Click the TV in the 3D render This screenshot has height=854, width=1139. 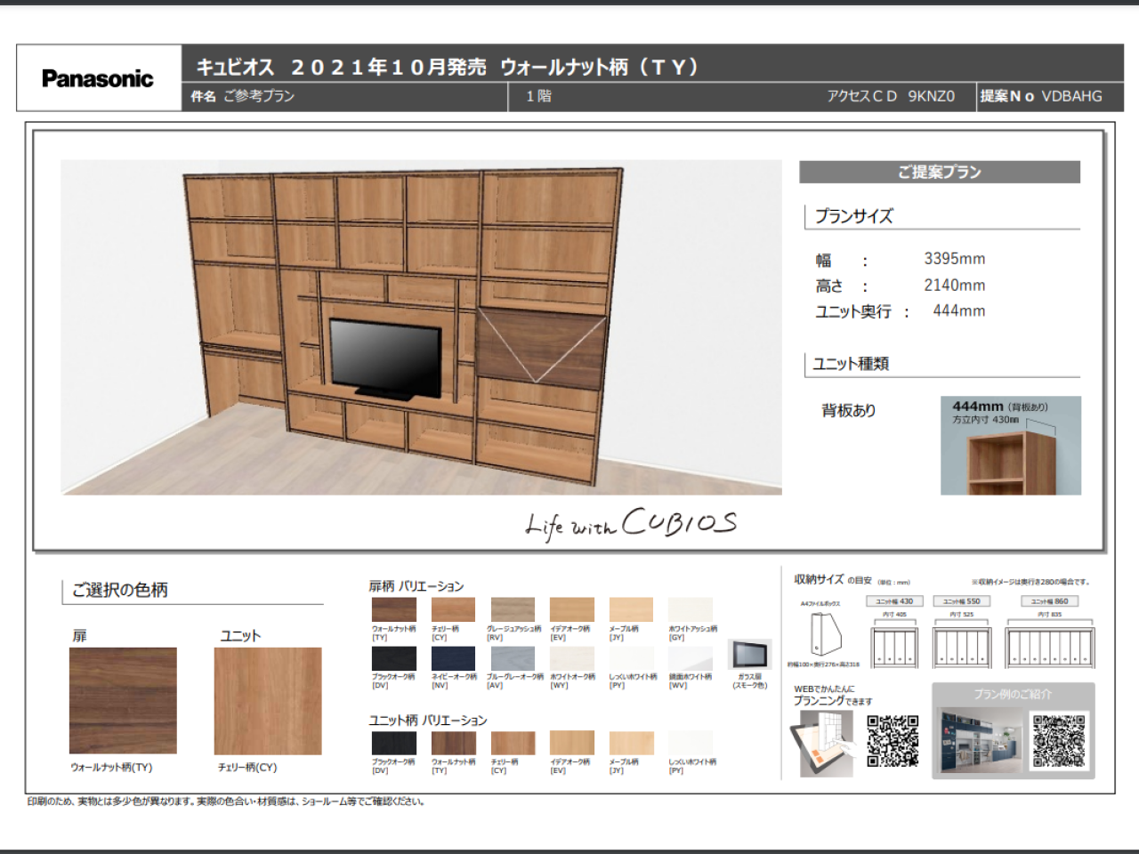click(x=385, y=356)
